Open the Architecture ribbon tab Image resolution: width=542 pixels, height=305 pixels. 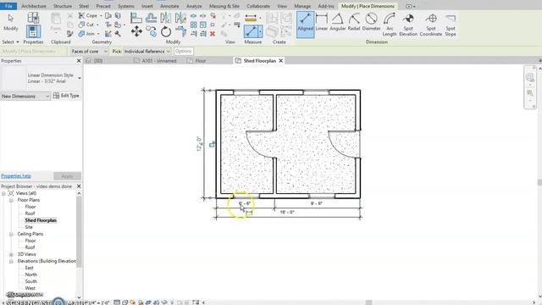[34, 6]
